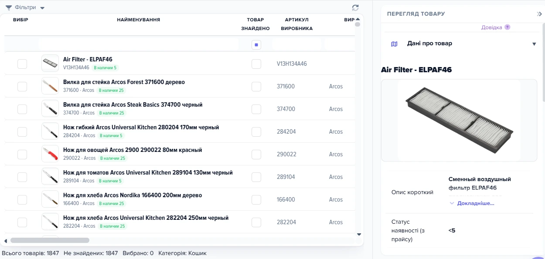Click the large Air Filter preview image
545x259 pixels.
(459, 120)
